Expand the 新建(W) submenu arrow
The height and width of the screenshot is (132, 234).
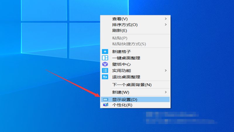click(x=166, y=92)
